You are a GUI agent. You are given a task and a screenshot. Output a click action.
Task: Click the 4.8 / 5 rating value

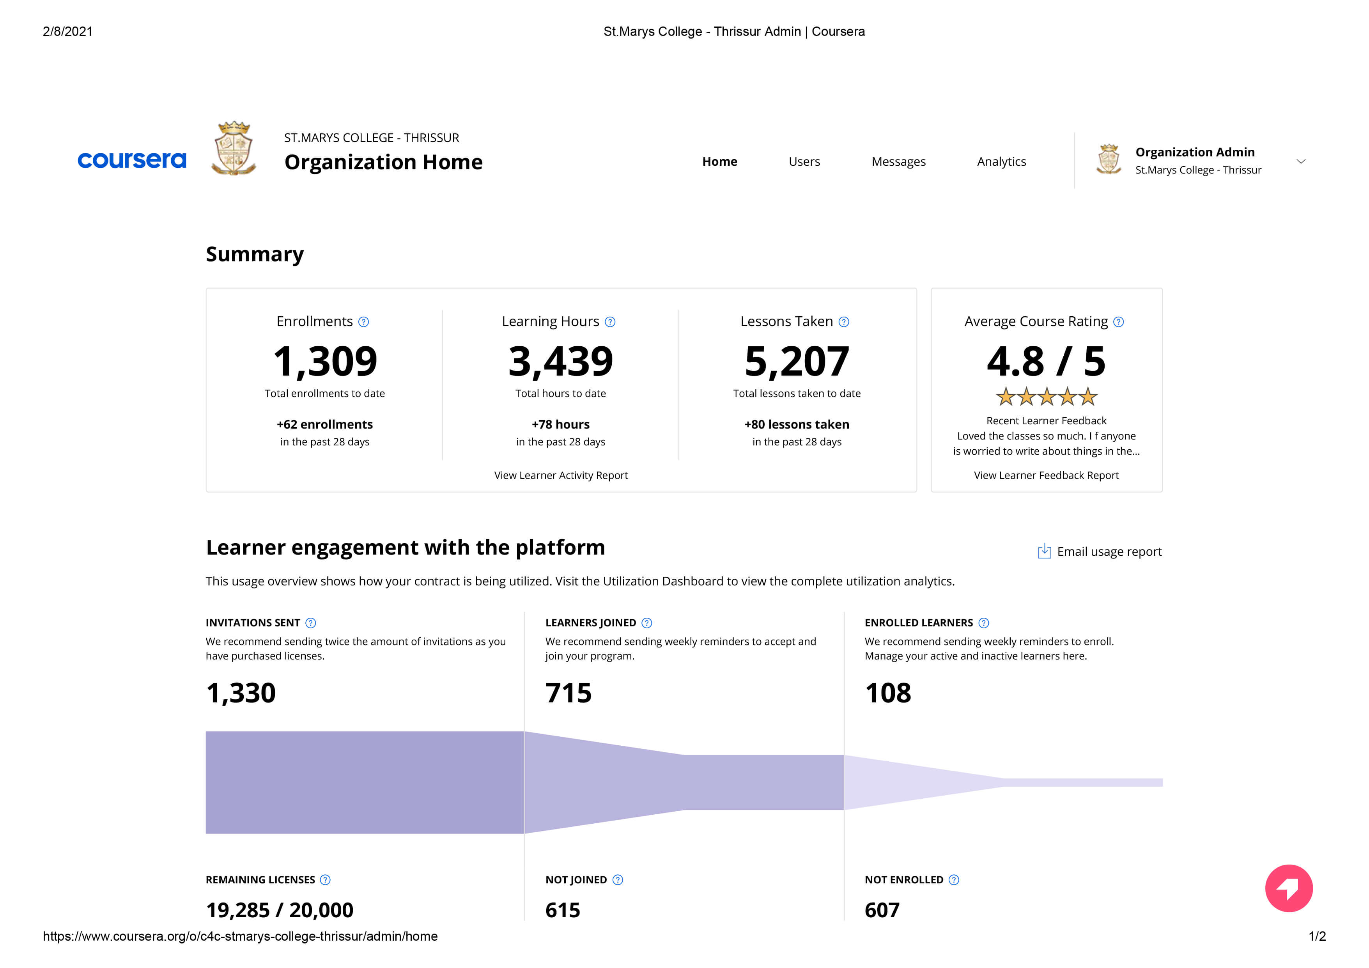pos(1047,362)
